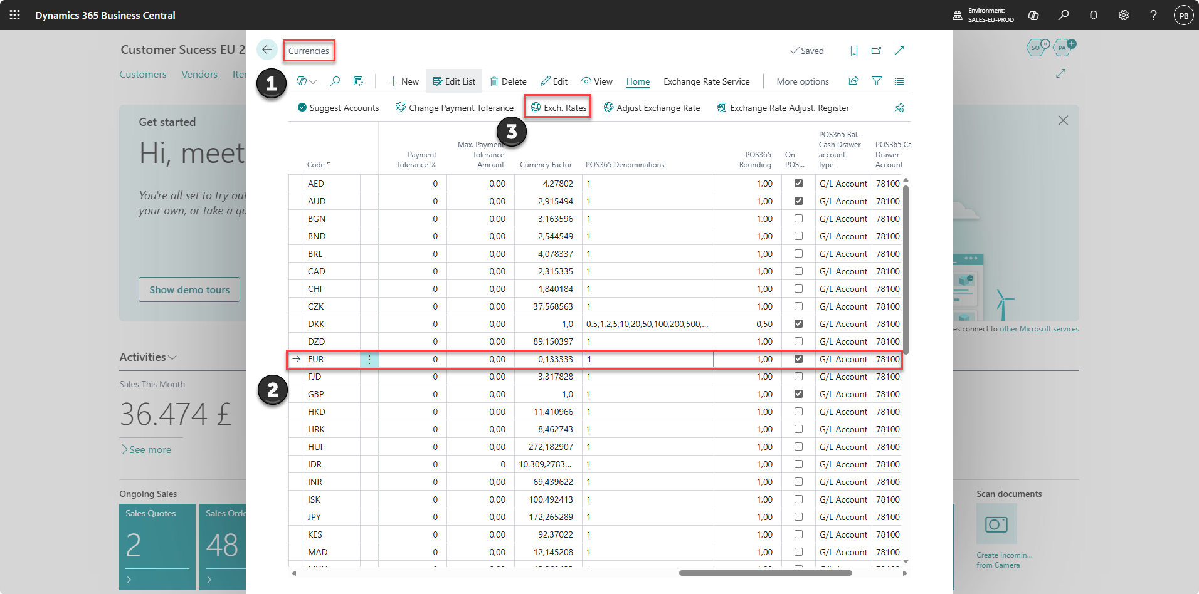Screen dimensions: 1199x594
Task: Open row options for EUR
Action: 369,359
